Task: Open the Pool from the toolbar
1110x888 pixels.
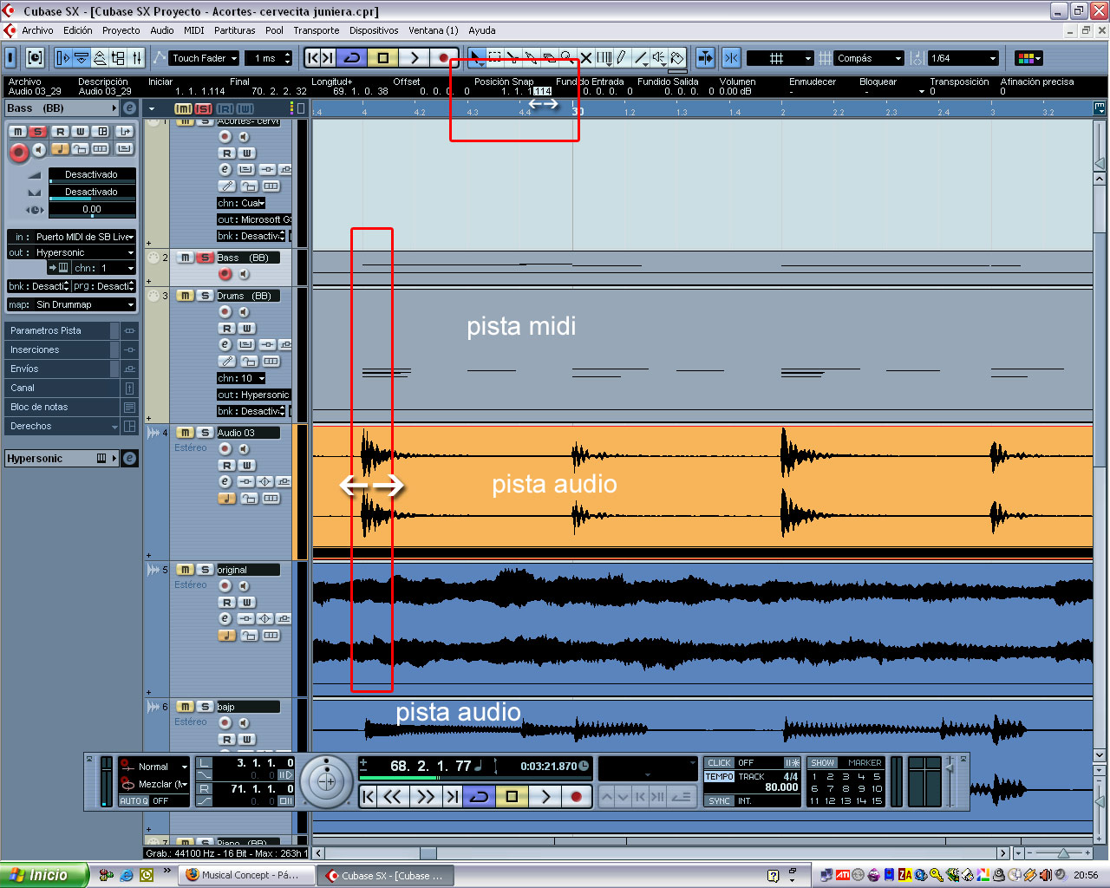Action: (x=118, y=58)
